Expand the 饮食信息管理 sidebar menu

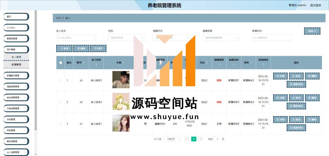click(16, 108)
